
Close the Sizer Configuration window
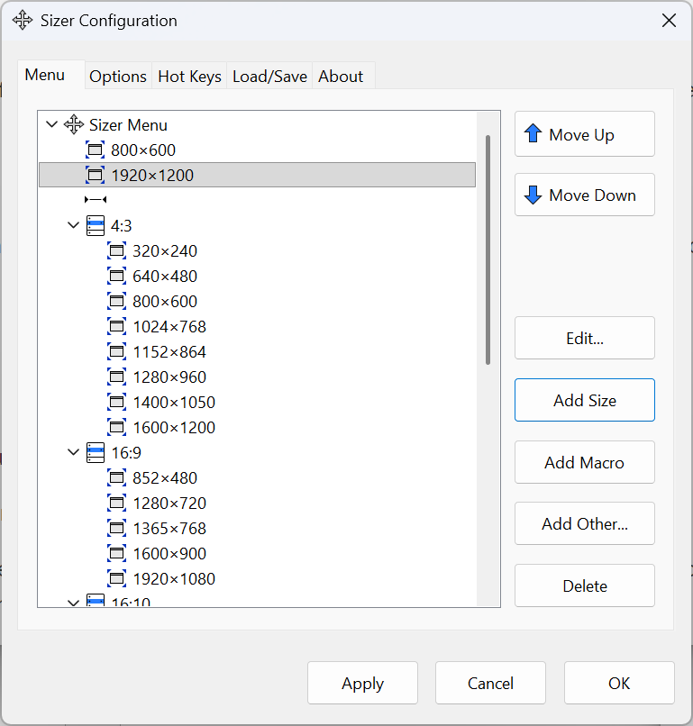point(669,21)
